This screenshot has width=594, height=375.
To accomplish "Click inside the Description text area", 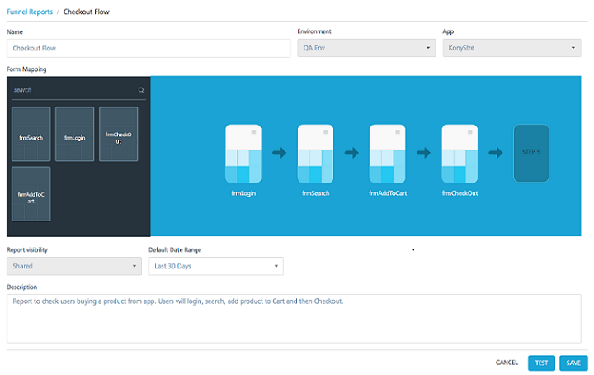I will [x=294, y=319].
